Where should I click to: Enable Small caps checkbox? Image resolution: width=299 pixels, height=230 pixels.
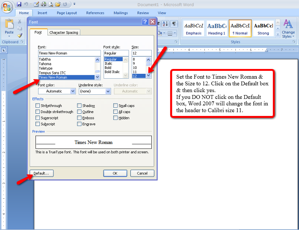point(115,105)
